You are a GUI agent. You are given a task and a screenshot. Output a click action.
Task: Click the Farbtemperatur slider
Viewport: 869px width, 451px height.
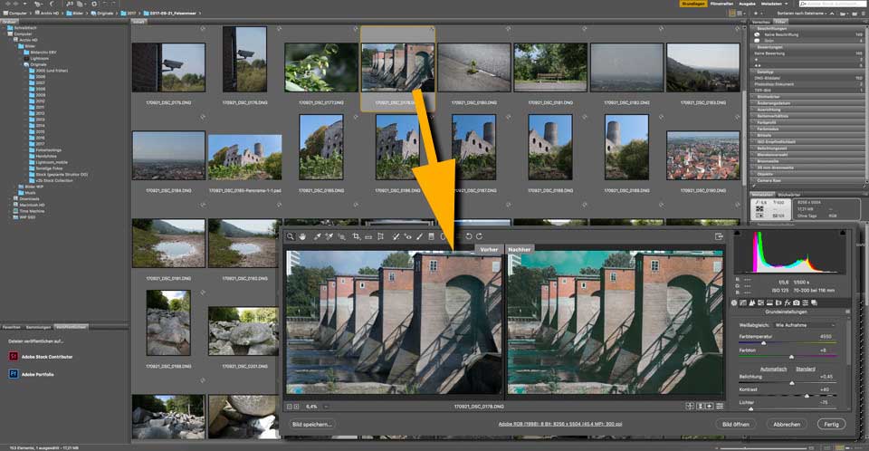click(x=765, y=342)
